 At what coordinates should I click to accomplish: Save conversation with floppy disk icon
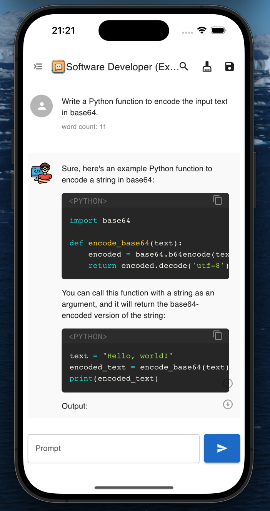coord(230,66)
